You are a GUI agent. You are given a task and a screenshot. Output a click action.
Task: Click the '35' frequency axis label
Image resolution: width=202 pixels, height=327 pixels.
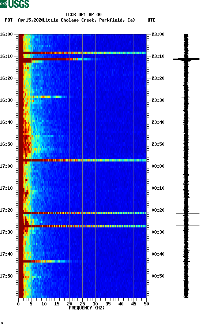tap(108, 304)
